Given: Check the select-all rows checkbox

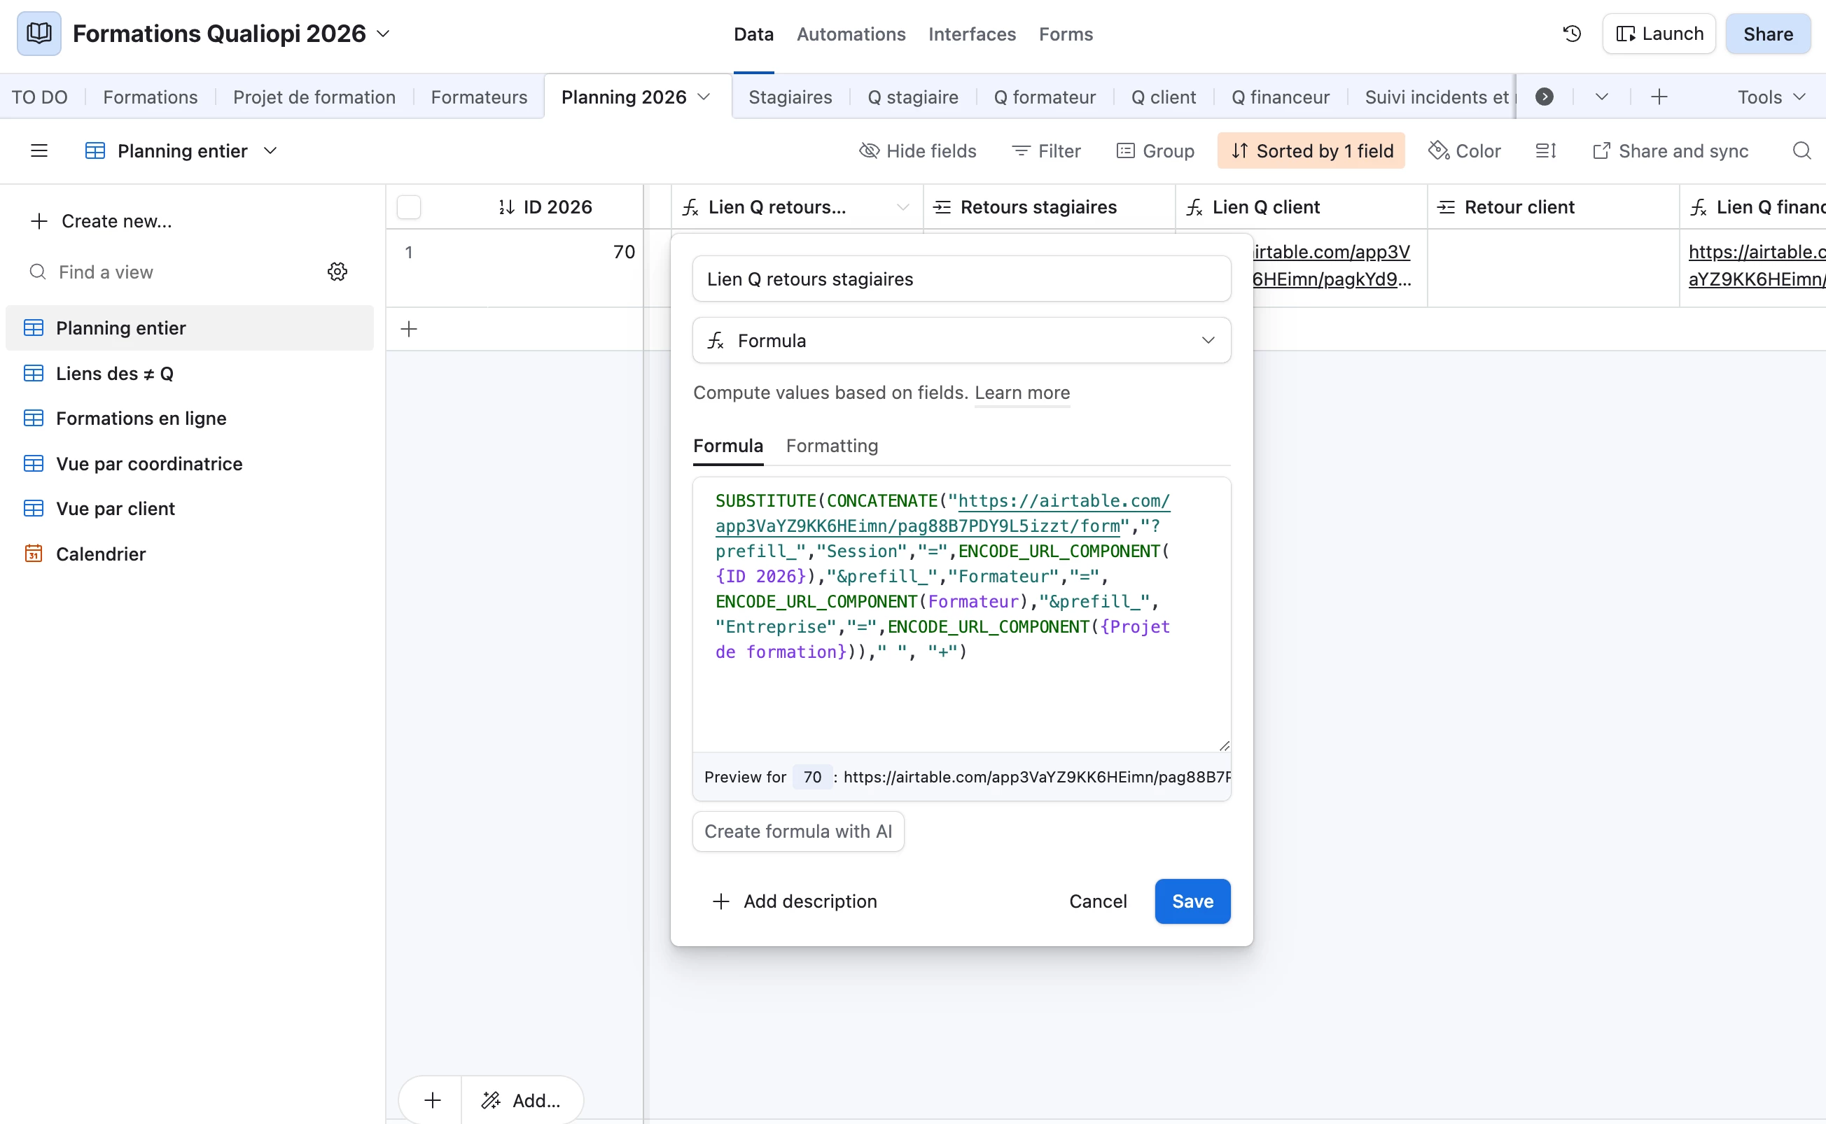Looking at the screenshot, I should [409, 207].
